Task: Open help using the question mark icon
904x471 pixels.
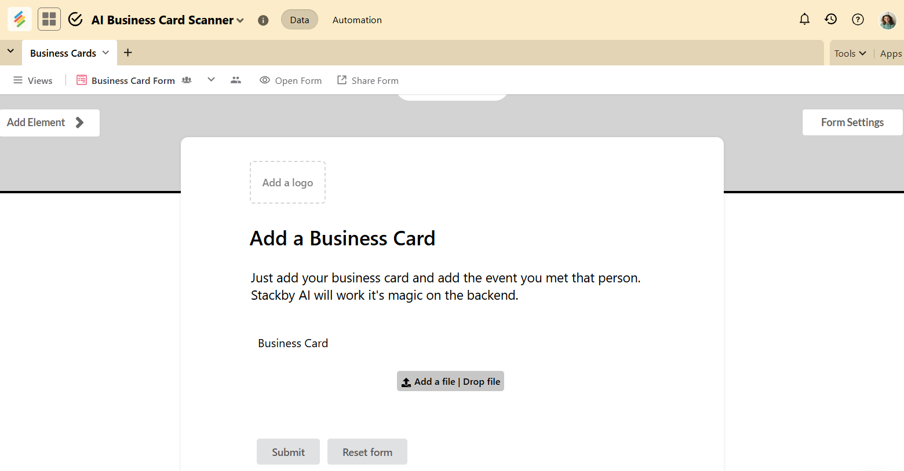Action: tap(858, 19)
